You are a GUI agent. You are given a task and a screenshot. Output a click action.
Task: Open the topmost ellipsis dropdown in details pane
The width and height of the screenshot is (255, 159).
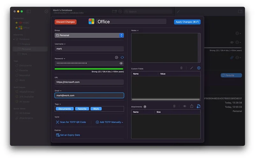238,33
